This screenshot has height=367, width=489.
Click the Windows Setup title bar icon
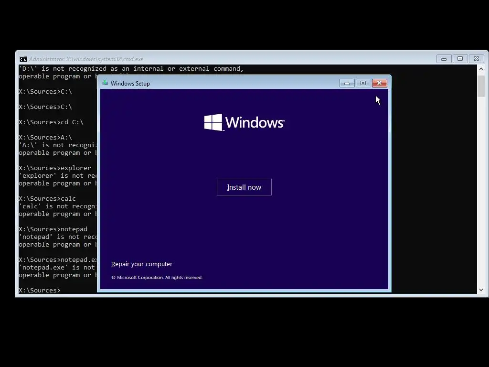point(105,83)
